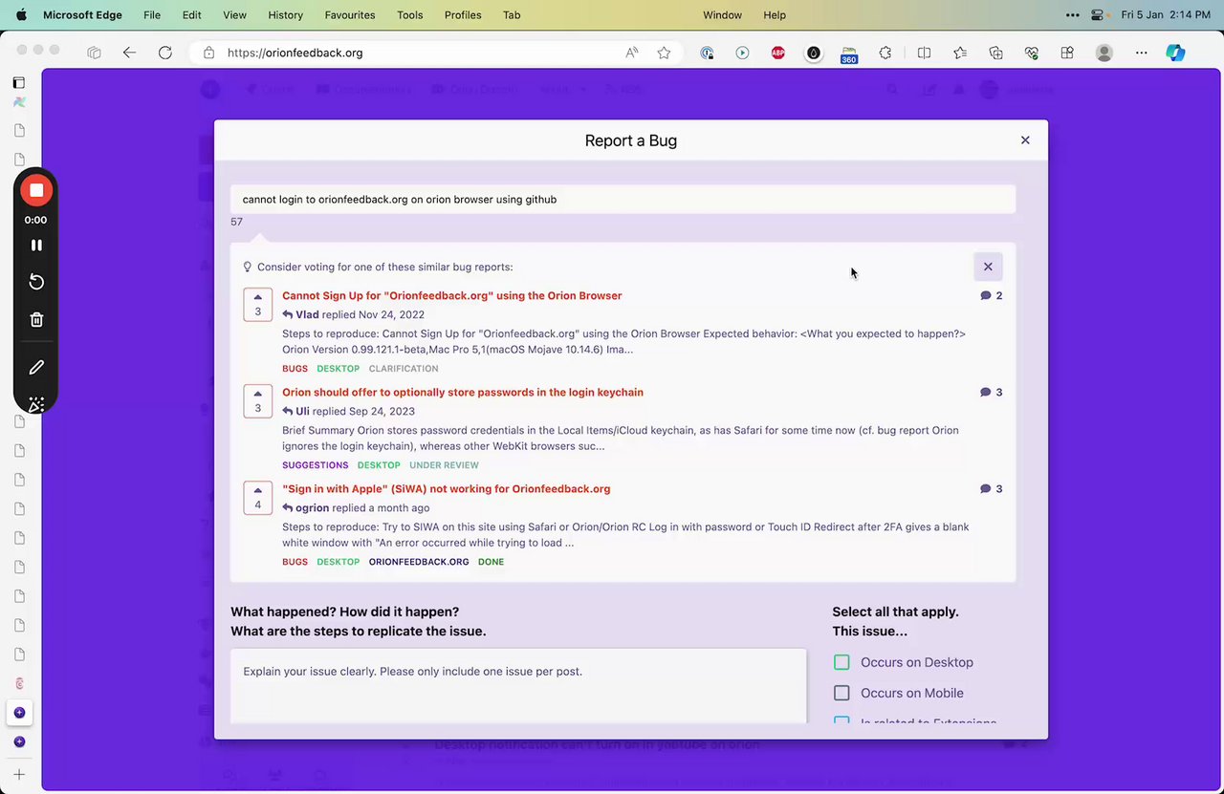Select the pen annotation tool in recorder widget

point(36,368)
